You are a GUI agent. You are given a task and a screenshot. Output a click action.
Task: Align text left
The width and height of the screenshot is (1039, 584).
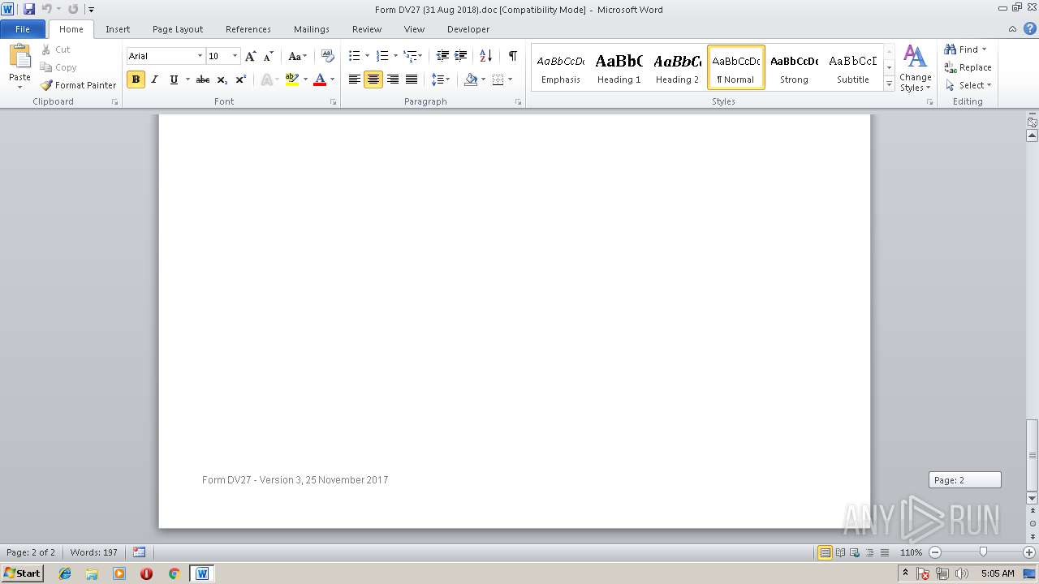tap(355, 79)
